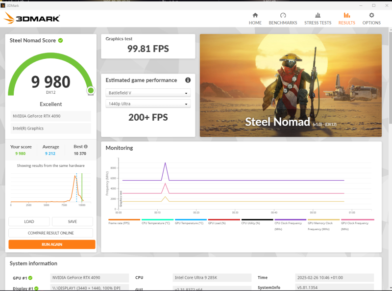This screenshot has height=291, width=392.
Task: Click the System information GPU #1 name field
Action: tap(90, 278)
